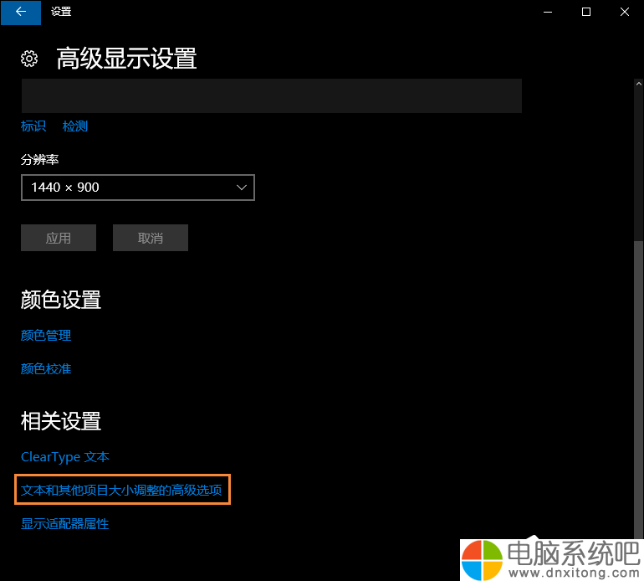This screenshot has width=644, height=581.
Task: Click the 分辨率 label
Action: 40,160
